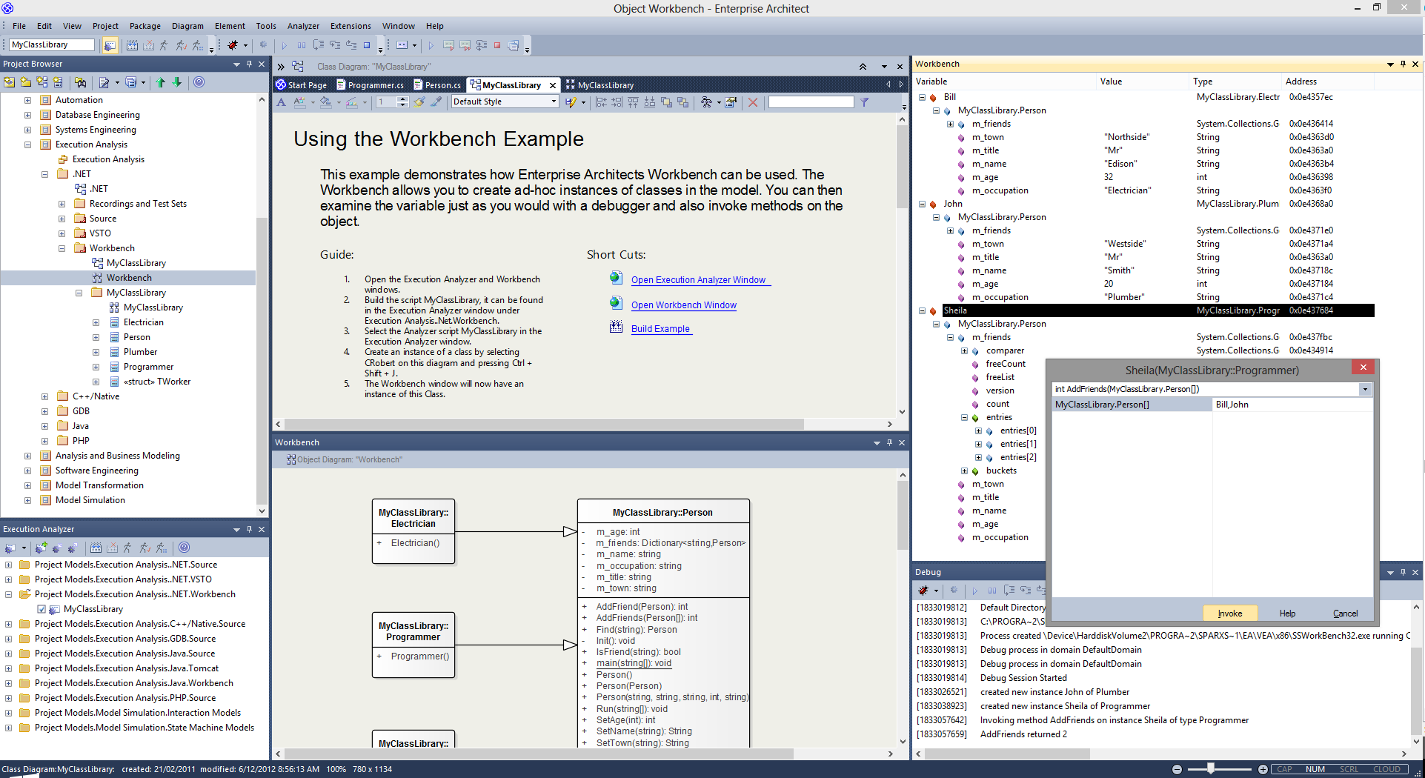Open the AddFriends method dropdown in Sheila dialog
The height and width of the screenshot is (778, 1425).
(1365, 390)
